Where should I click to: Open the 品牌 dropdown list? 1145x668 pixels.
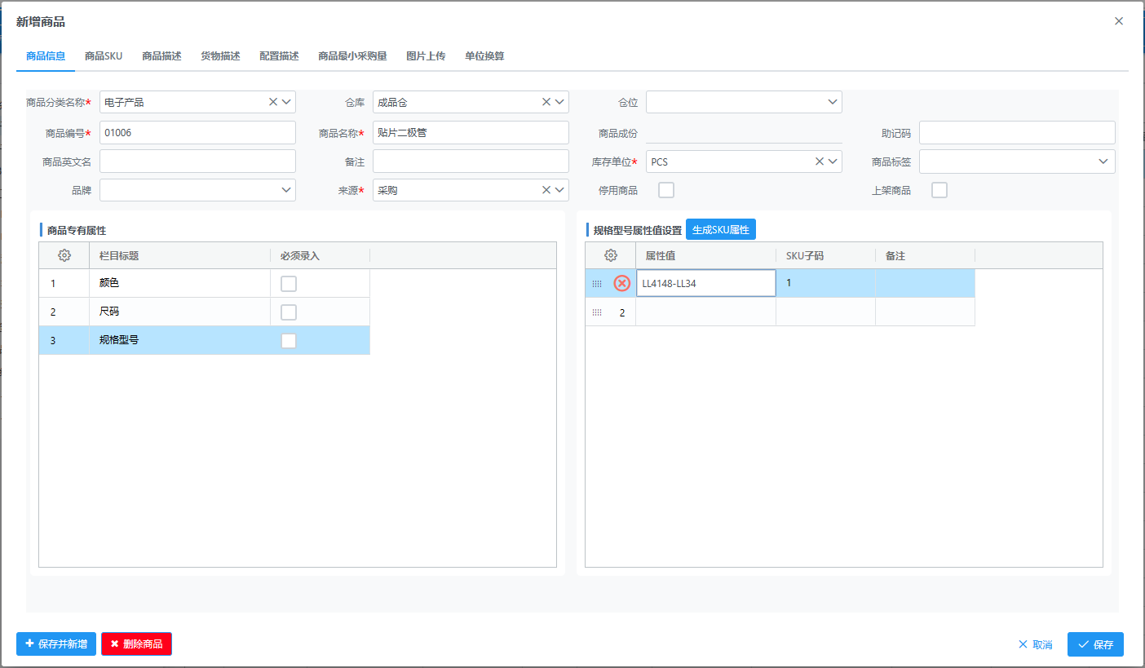coord(286,190)
